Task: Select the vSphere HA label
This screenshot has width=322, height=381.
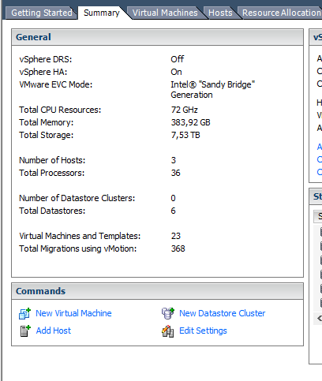Action: 43,72
